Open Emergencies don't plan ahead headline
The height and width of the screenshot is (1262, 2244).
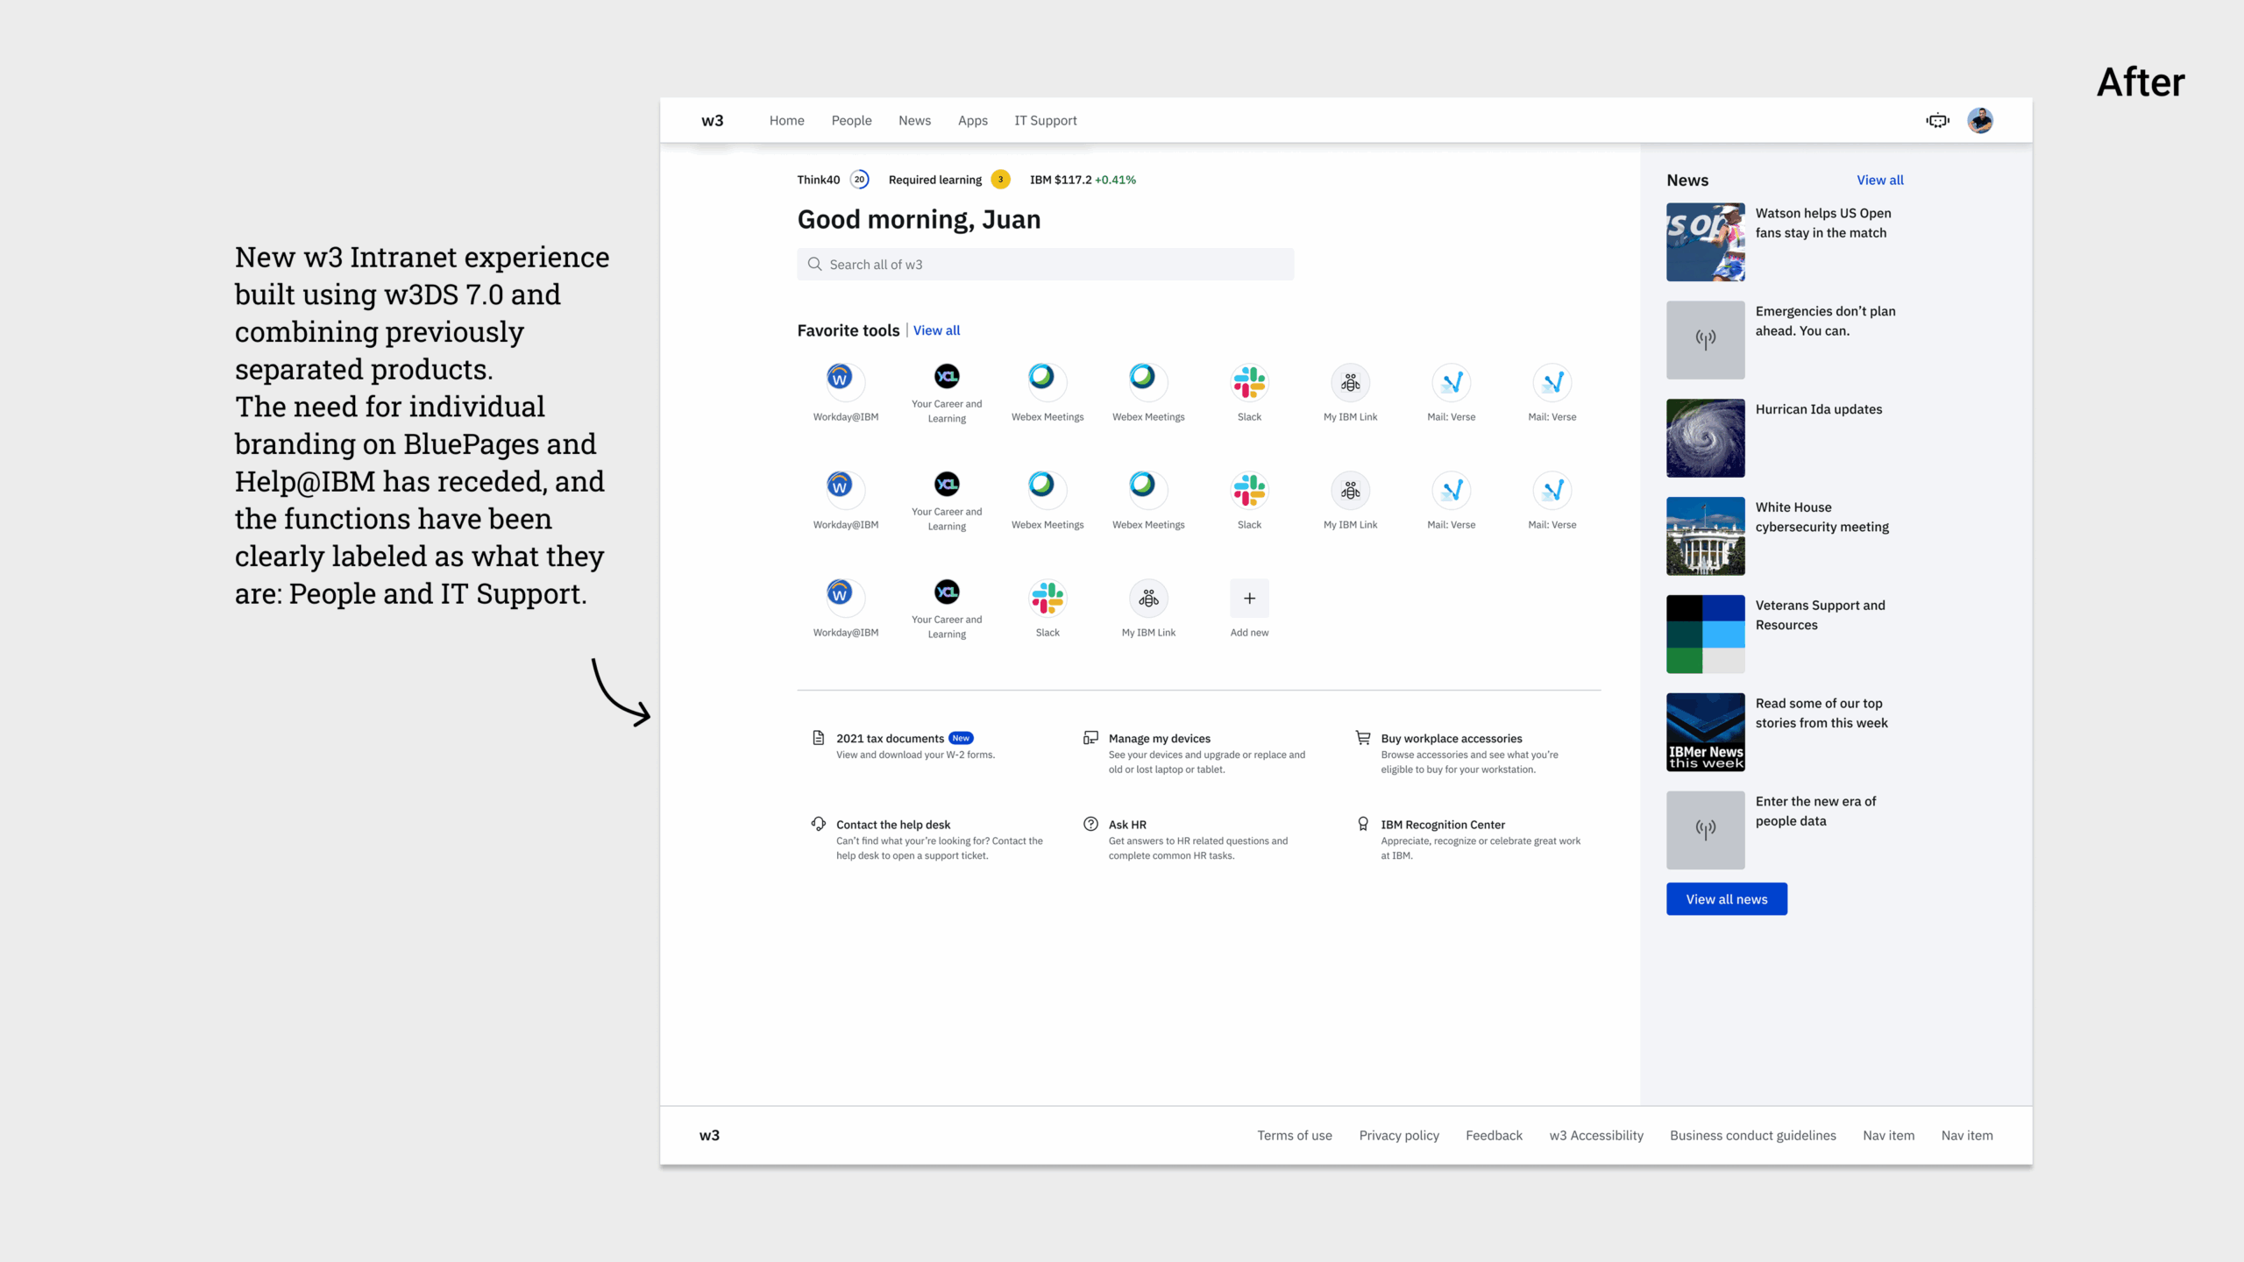pos(1825,321)
